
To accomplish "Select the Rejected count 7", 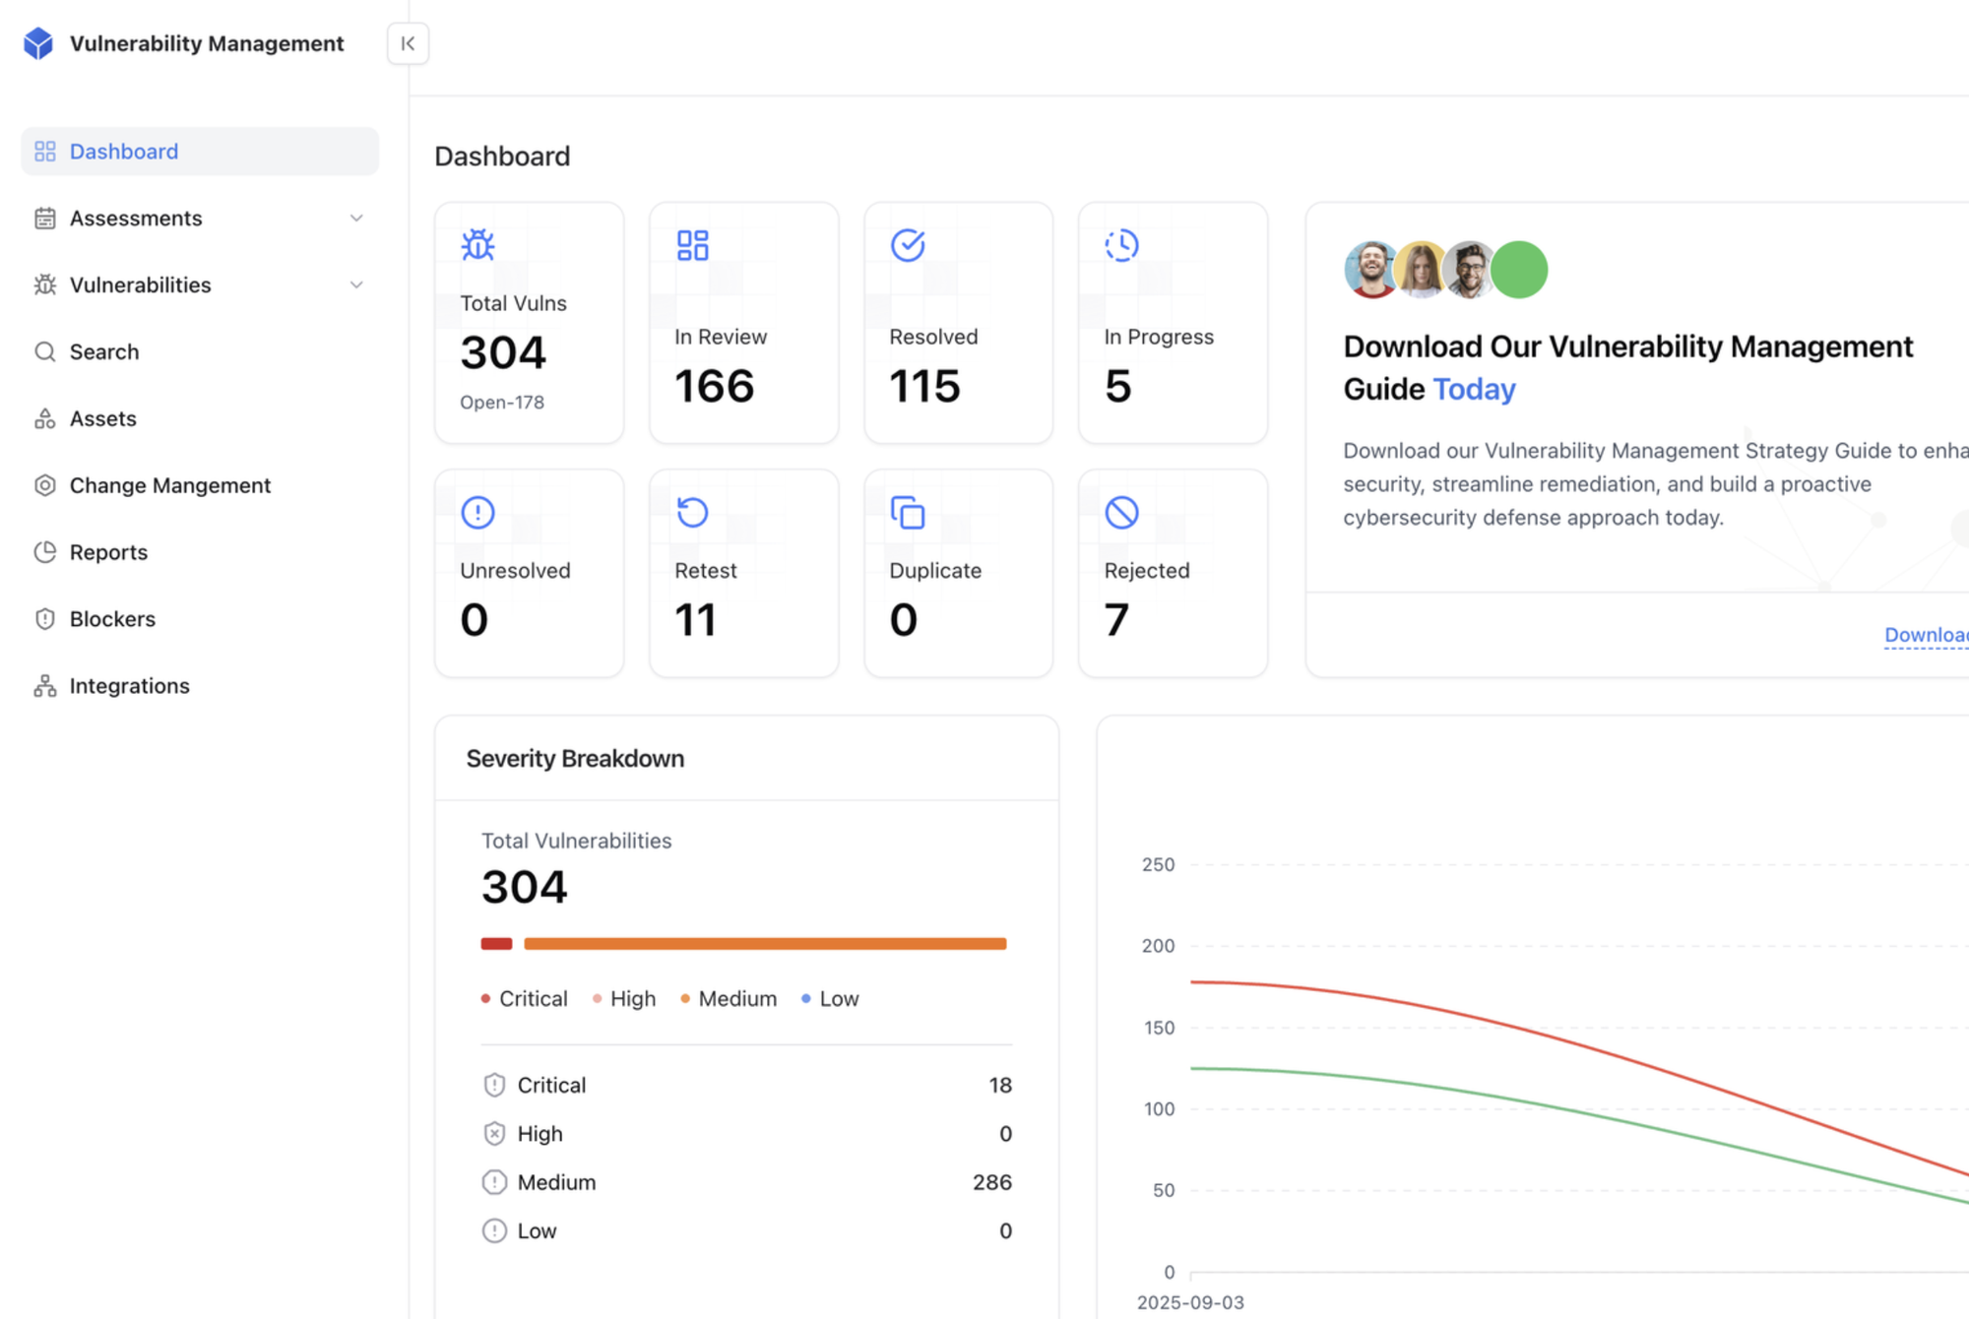I will 1116,620.
